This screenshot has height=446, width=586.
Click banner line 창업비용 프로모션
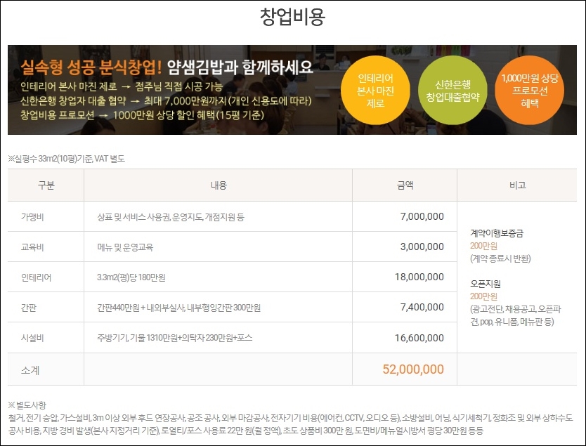pos(57,115)
